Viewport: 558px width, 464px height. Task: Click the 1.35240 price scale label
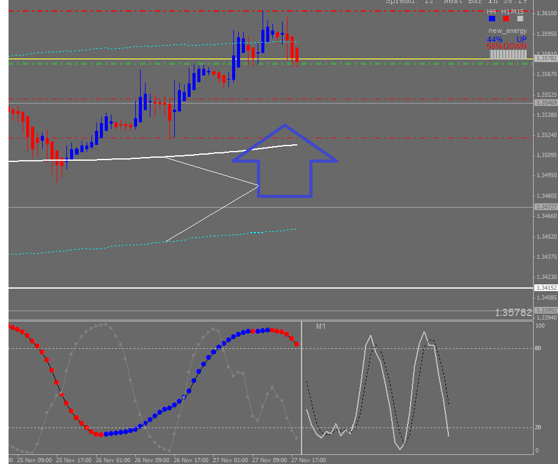pyautogui.click(x=546, y=135)
